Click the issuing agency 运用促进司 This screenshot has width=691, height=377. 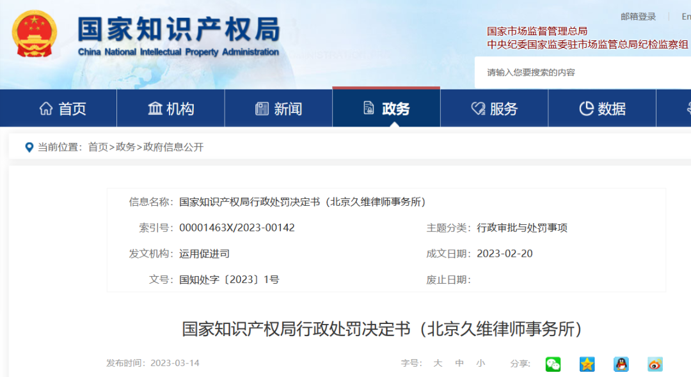coord(204,254)
